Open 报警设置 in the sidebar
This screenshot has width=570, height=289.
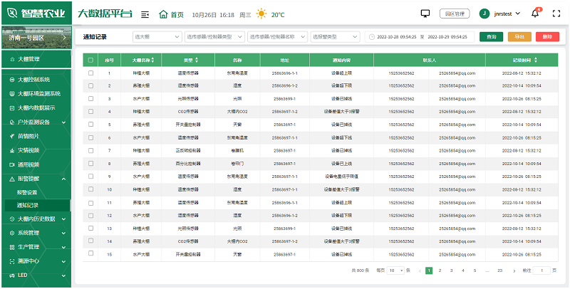(27, 192)
